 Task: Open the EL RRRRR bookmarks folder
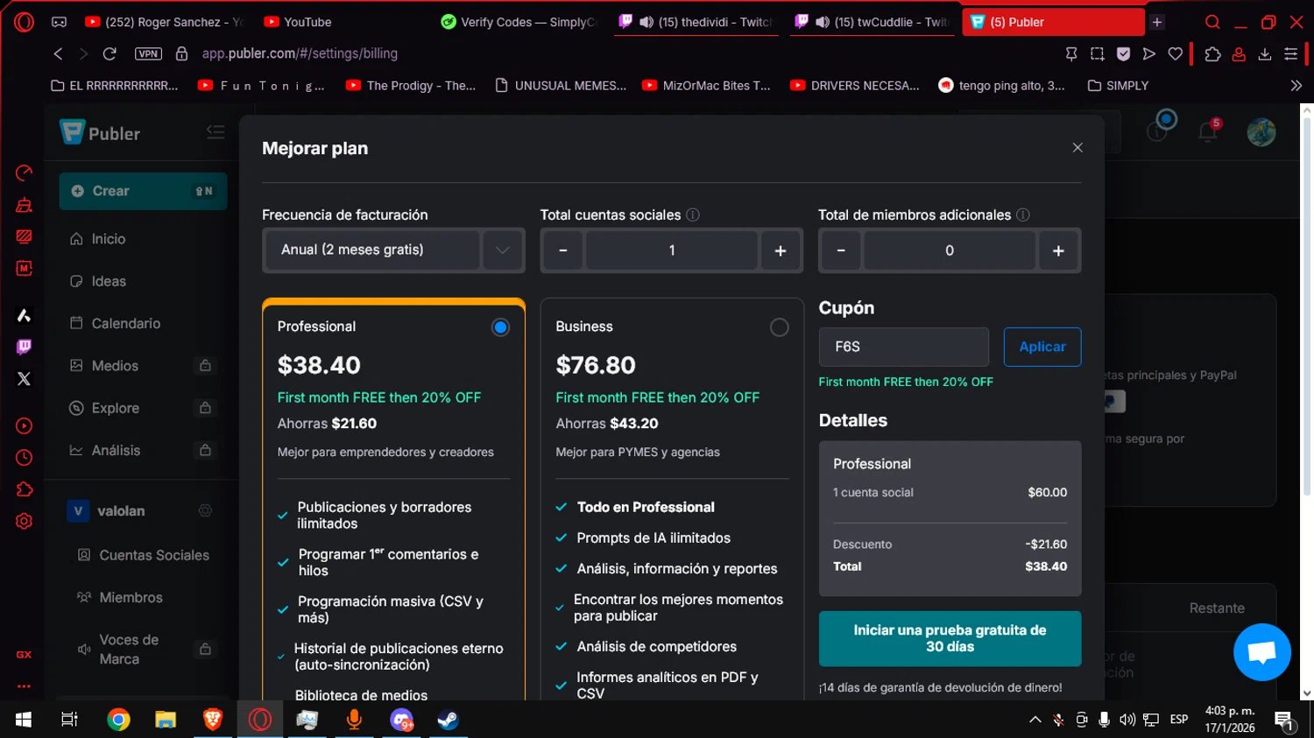coord(115,86)
